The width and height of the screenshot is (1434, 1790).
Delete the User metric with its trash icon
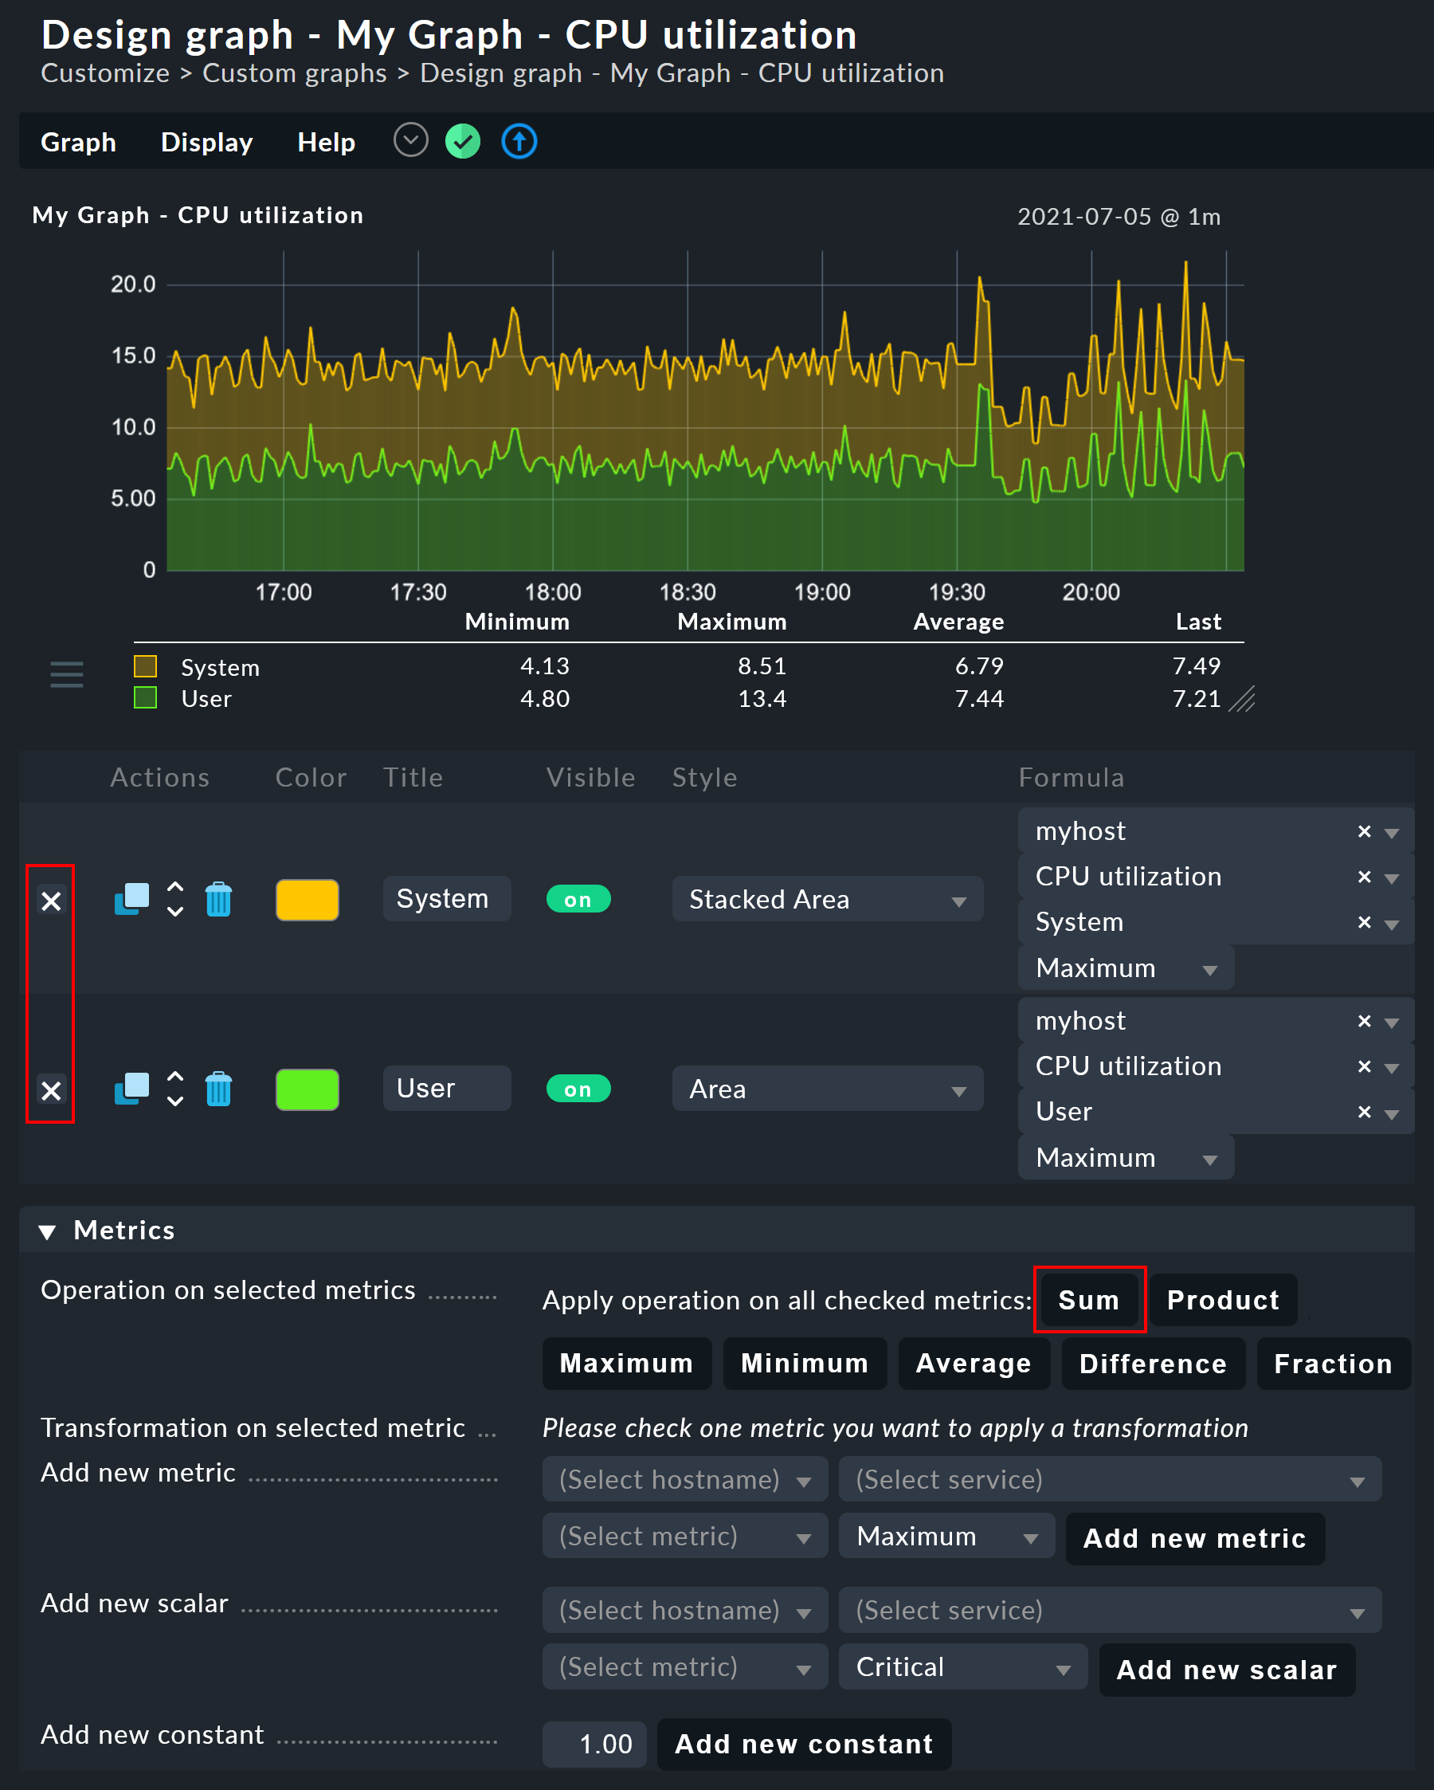(x=218, y=1089)
